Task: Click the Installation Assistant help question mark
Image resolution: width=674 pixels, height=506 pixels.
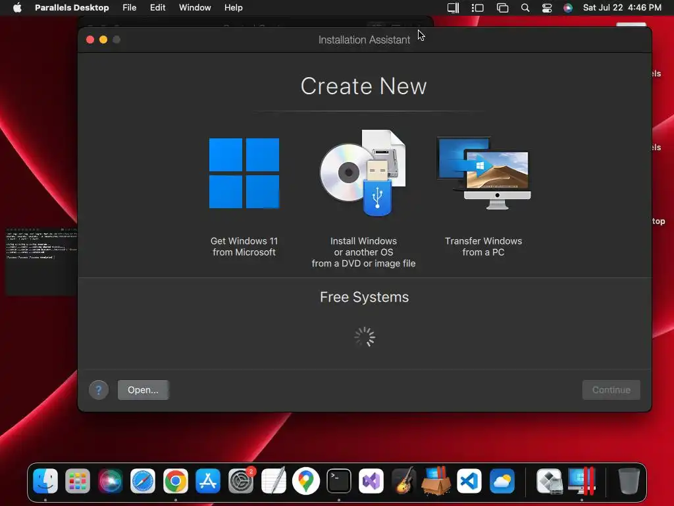Action: tap(99, 390)
